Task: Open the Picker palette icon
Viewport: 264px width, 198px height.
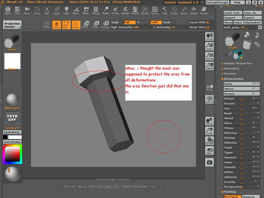Action: (106, 11)
